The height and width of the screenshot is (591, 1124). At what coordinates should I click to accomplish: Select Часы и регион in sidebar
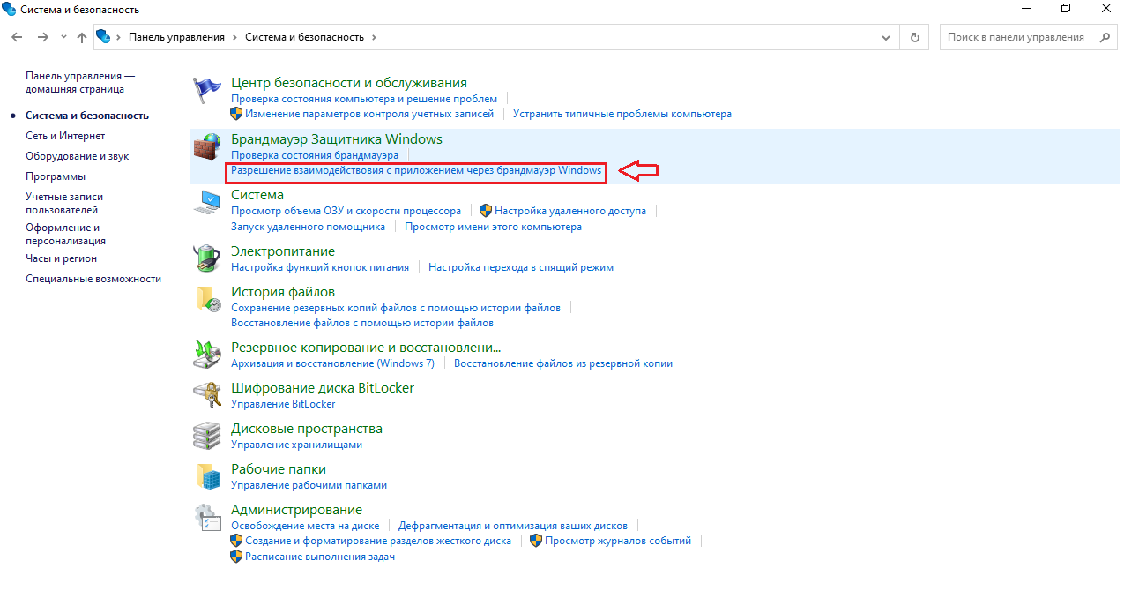[x=62, y=258]
